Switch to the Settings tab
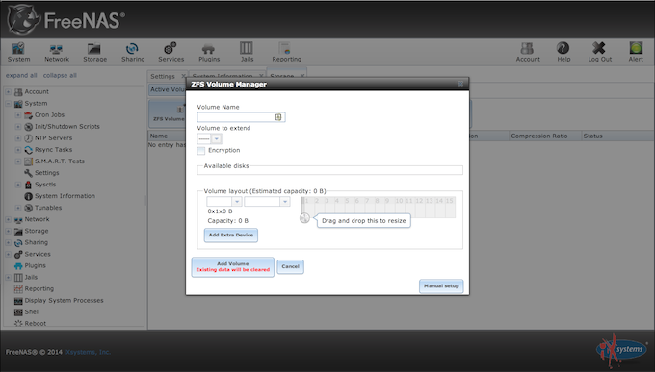 tap(163, 76)
